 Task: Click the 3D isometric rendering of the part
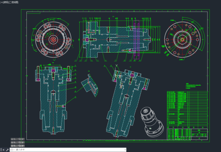(152, 122)
